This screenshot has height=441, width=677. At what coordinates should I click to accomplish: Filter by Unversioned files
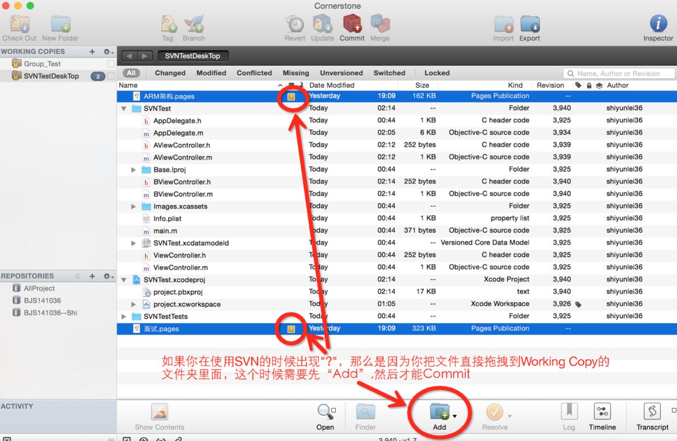click(x=341, y=73)
